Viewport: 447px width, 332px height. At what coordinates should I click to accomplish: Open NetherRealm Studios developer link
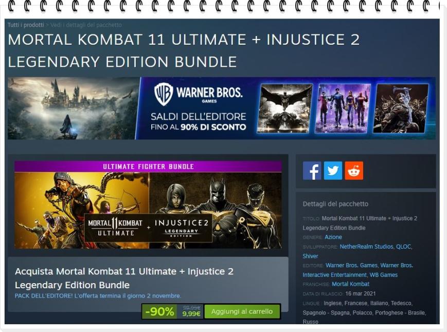(366, 247)
